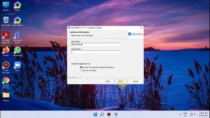Open the Windows Start menu
210x118 pixels.
click(x=95, y=114)
